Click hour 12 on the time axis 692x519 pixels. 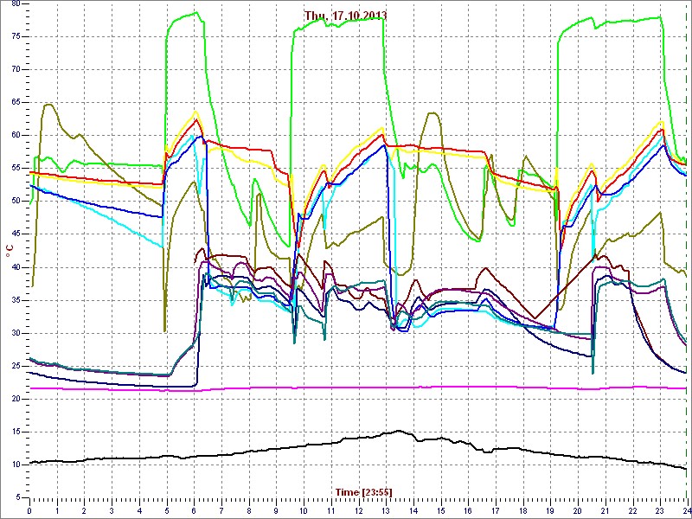358,511
